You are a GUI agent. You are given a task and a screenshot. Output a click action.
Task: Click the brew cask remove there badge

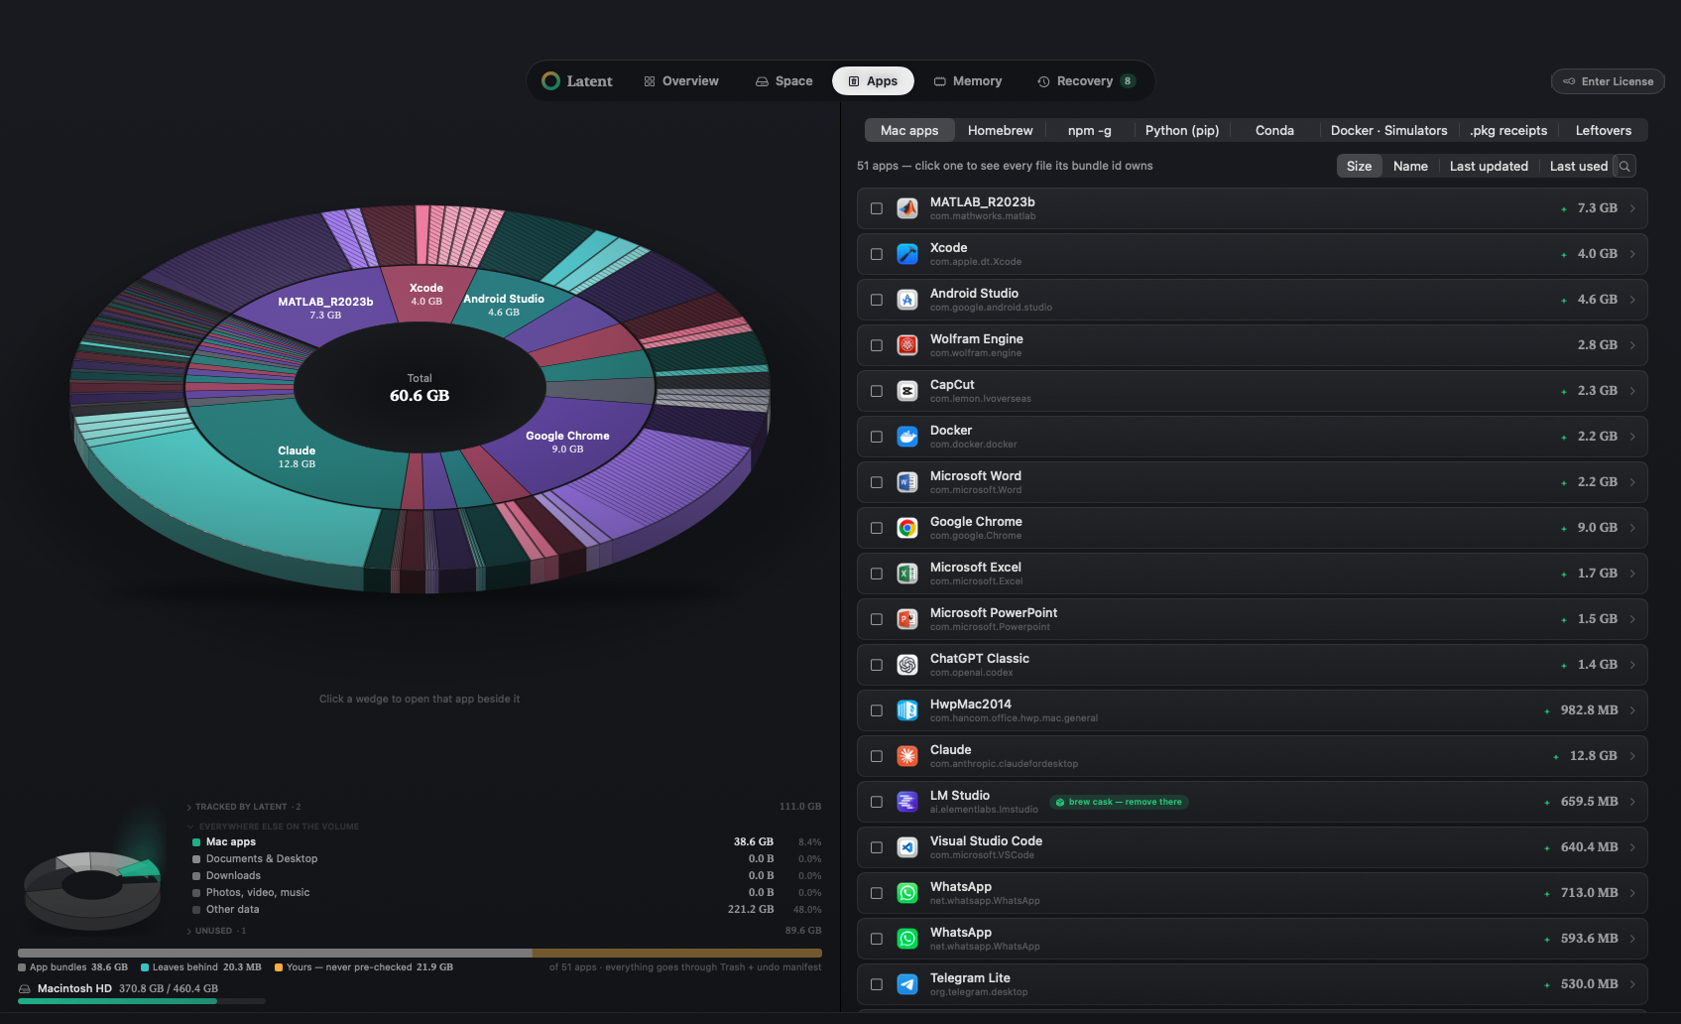click(1119, 802)
